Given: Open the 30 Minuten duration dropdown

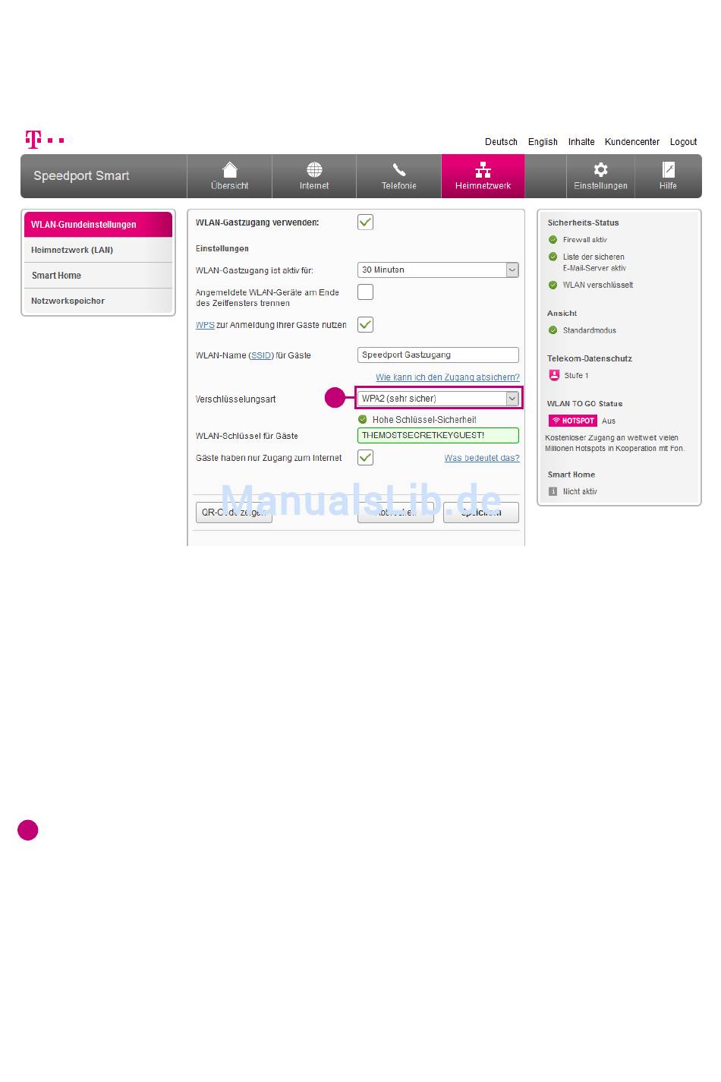Looking at the screenshot, I should coord(438,270).
